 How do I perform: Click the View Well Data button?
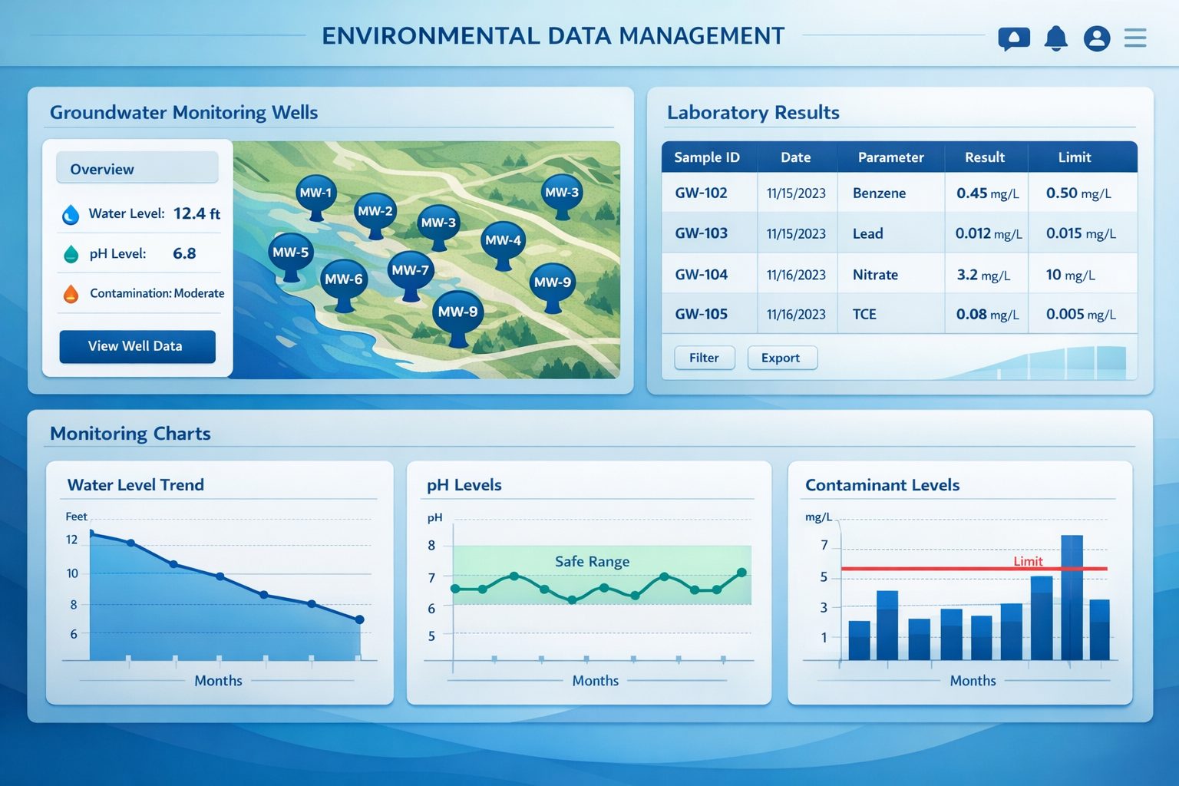click(x=137, y=346)
